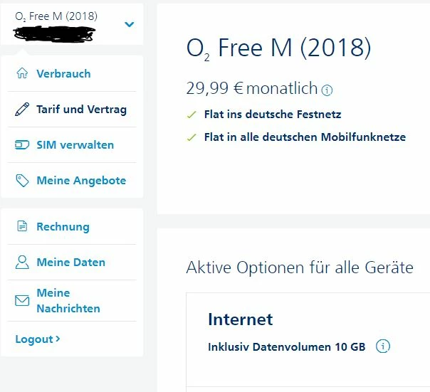Click the Internet option heading
The width and height of the screenshot is (430, 392).
tap(240, 319)
